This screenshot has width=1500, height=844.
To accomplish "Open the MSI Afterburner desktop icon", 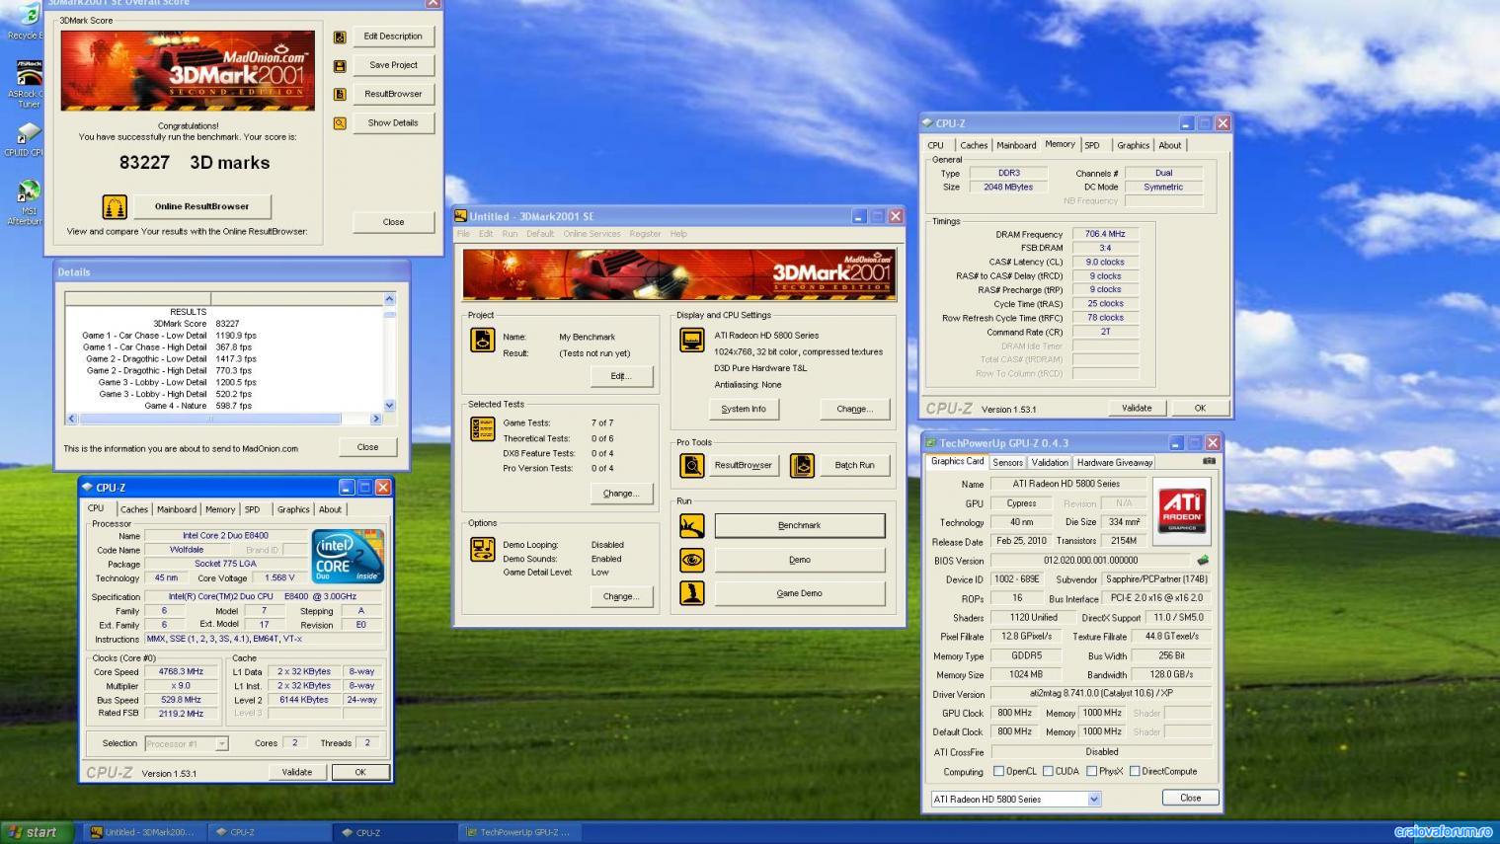I will [x=29, y=202].
